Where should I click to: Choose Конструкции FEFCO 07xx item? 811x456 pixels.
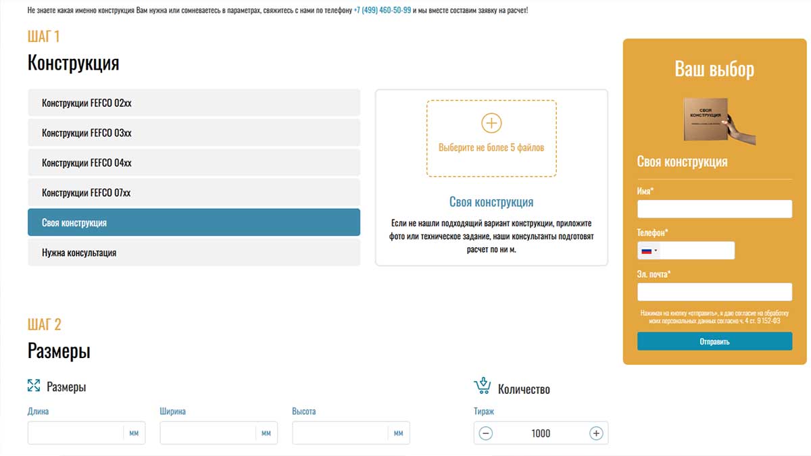(x=193, y=193)
